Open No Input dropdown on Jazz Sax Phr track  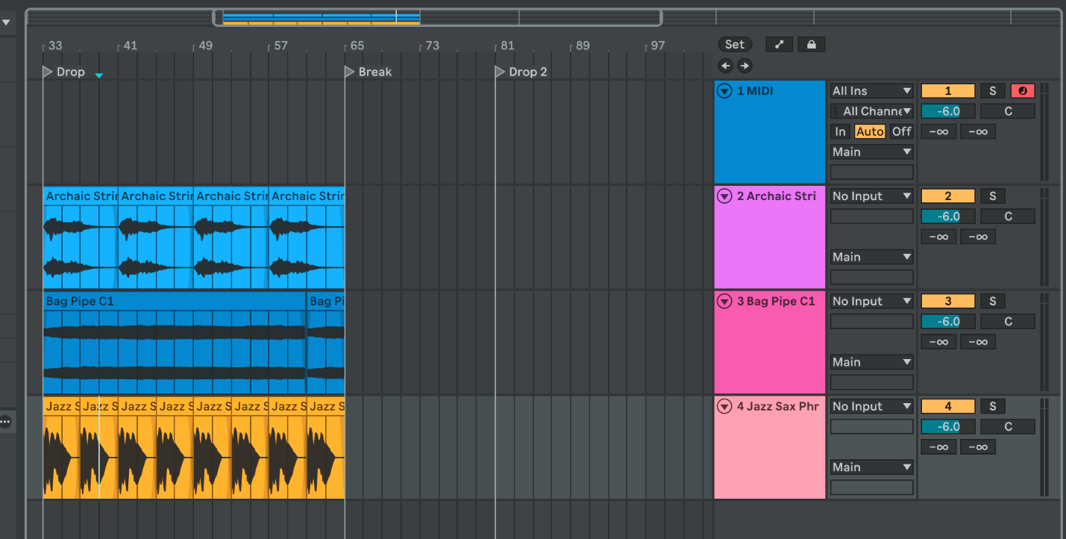(x=872, y=407)
